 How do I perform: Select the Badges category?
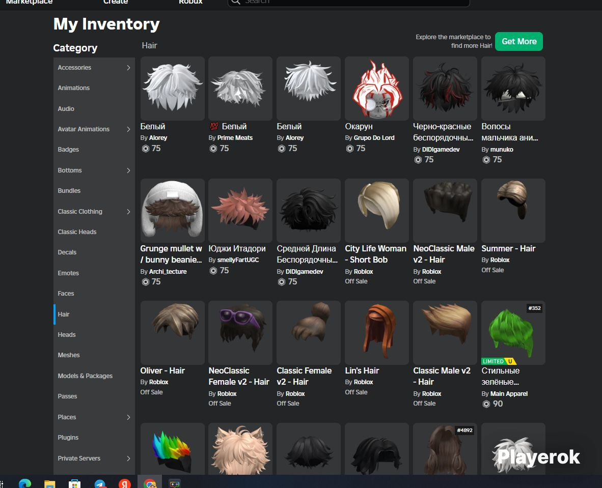coord(68,150)
